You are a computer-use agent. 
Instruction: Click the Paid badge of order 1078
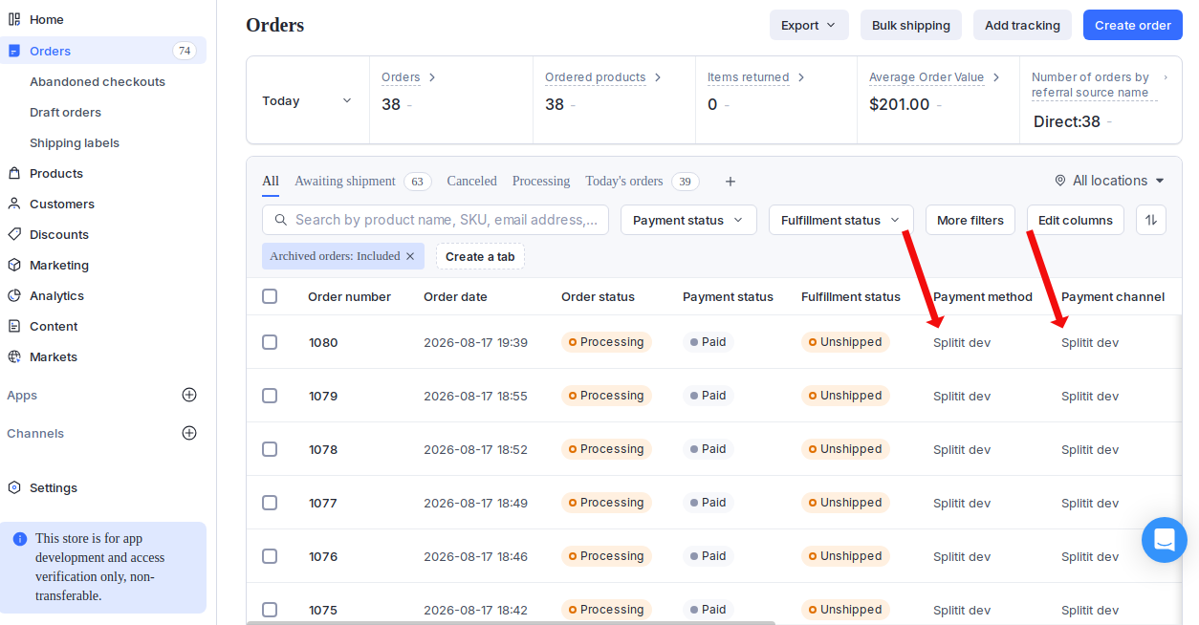click(x=708, y=449)
